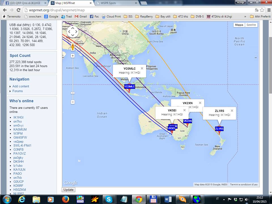The height and width of the screenshot is (204, 272).
Task: Click the browser back arrow
Action: pyautogui.click(x=5, y=10)
